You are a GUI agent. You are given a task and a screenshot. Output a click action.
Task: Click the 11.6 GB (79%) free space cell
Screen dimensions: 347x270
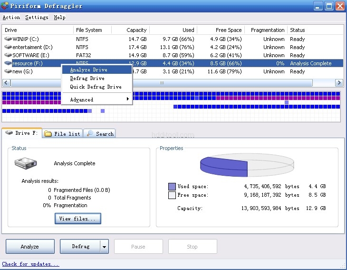(225, 71)
